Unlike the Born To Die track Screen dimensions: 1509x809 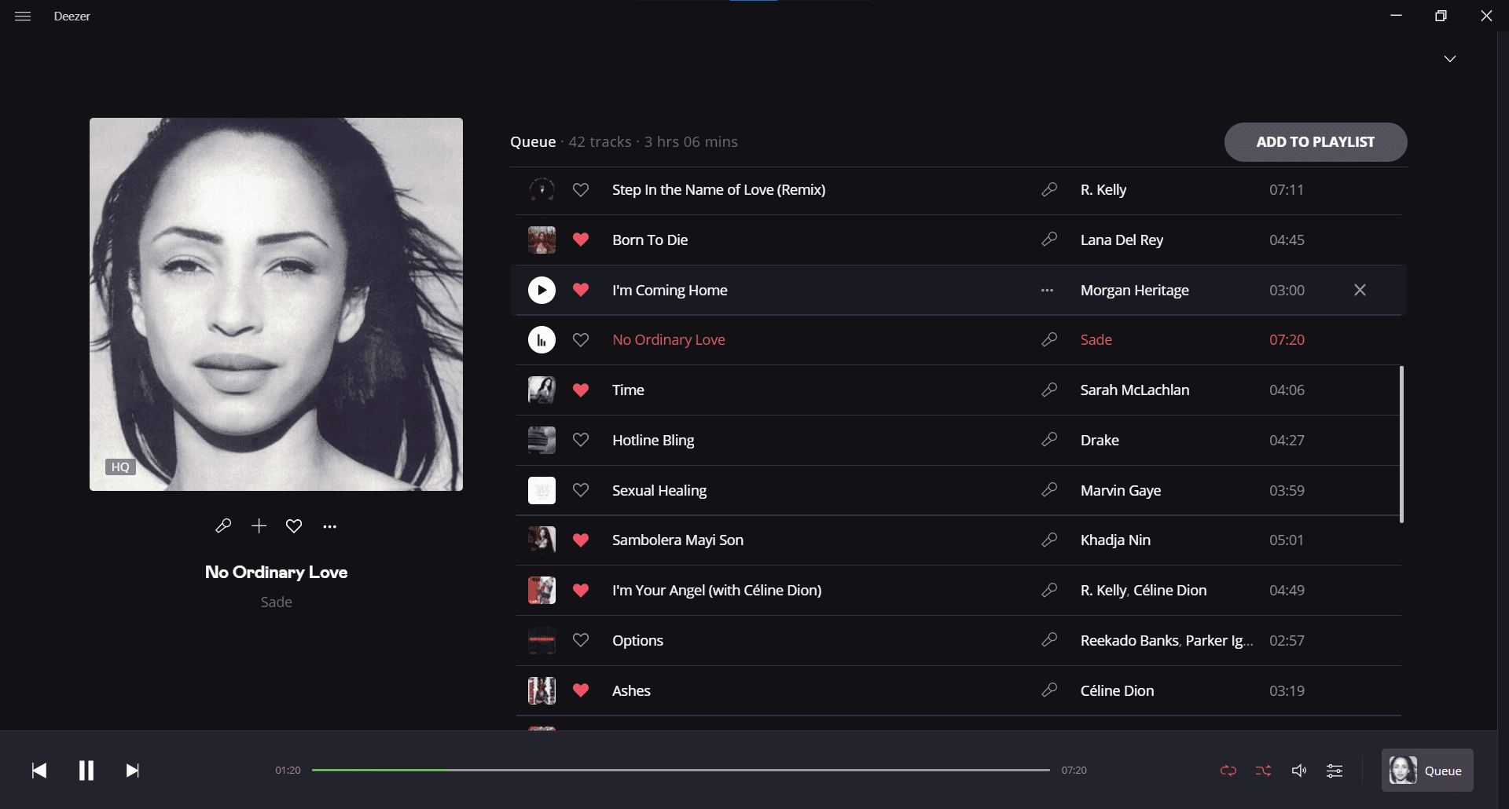pos(581,240)
